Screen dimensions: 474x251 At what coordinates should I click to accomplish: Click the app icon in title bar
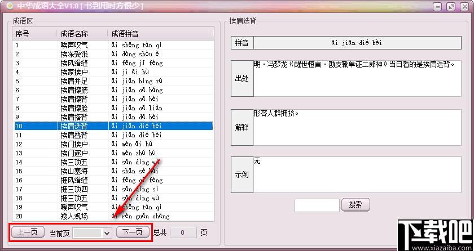[10, 6]
